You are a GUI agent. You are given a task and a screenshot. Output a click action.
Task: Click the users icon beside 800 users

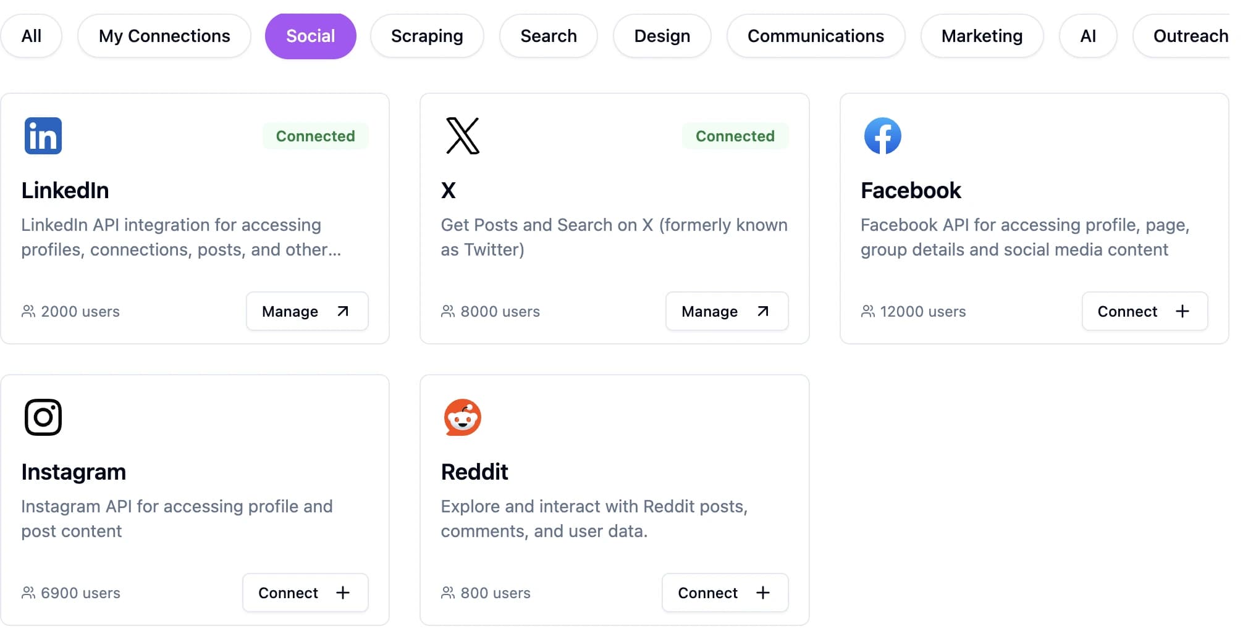pos(448,593)
